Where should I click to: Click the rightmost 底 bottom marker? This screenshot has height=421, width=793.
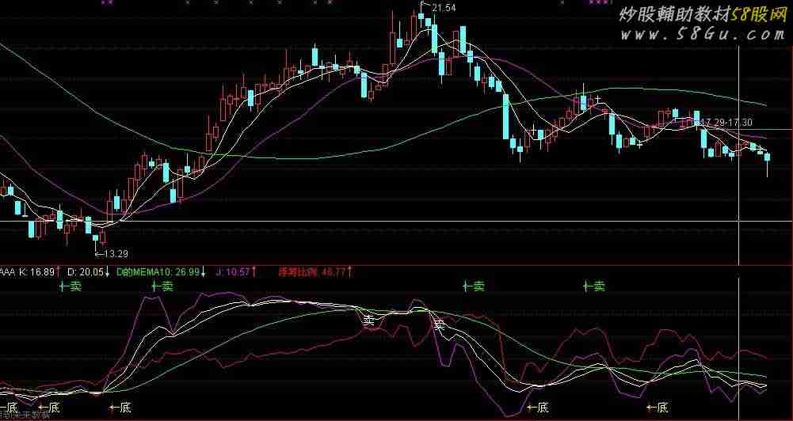coord(658,408)
